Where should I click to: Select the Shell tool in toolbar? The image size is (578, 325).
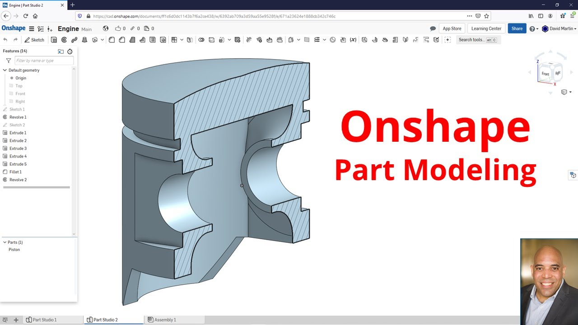click(153, 40)
